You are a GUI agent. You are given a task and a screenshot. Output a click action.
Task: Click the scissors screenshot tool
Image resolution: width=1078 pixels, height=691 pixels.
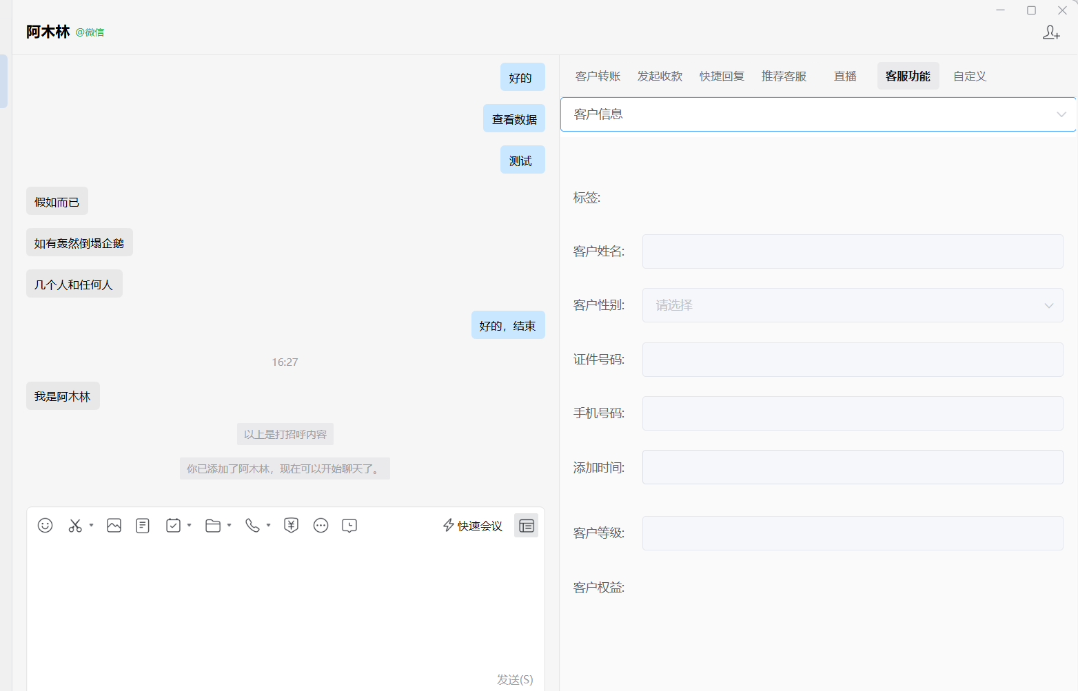point(75,526)
